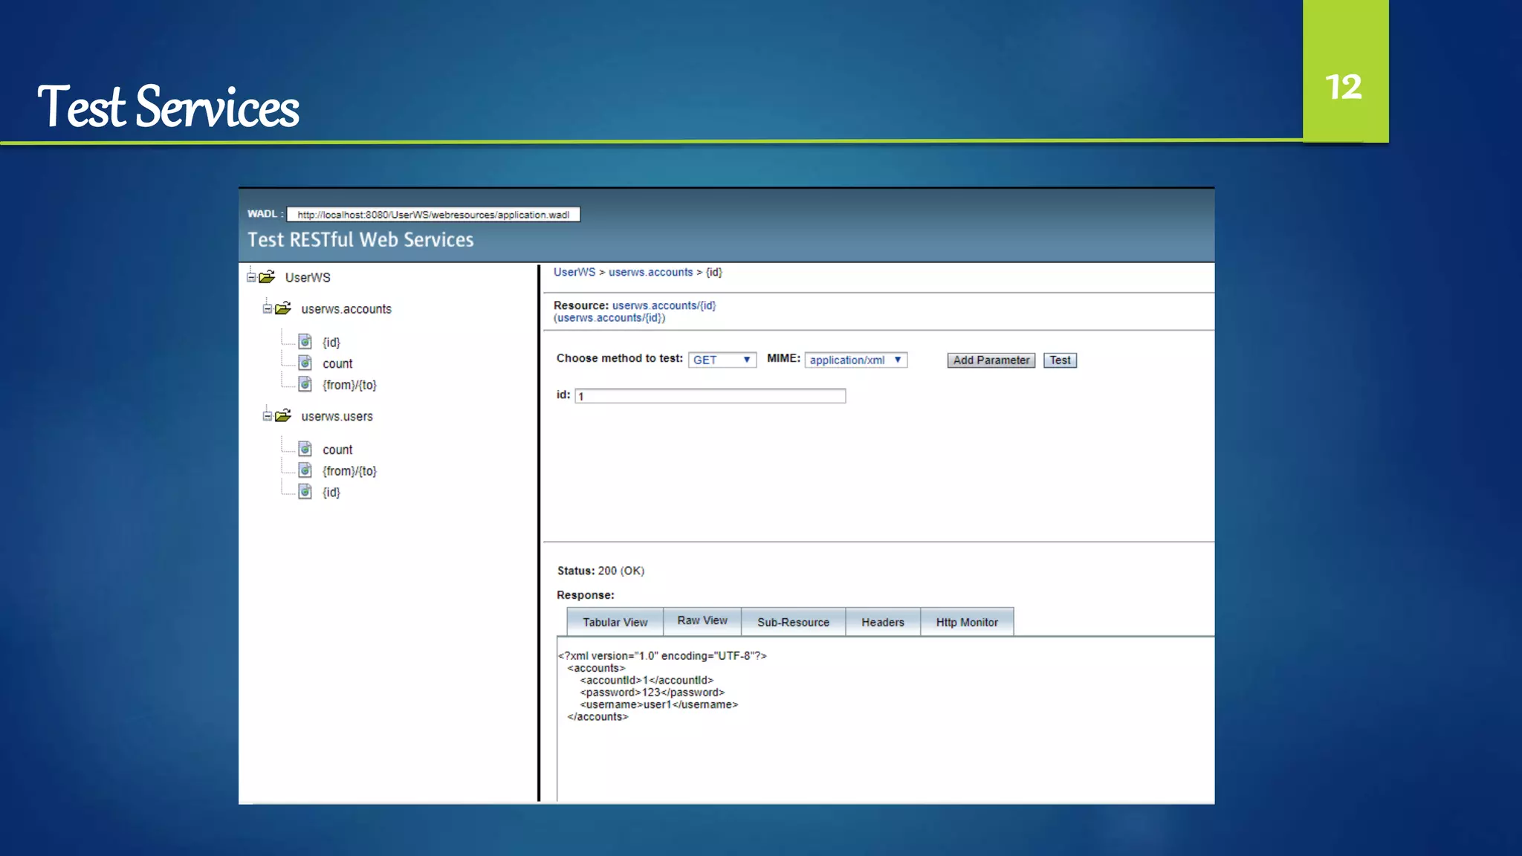Click the userws.accounts folder icon
1522x856 pixels.
coord(283,308)
